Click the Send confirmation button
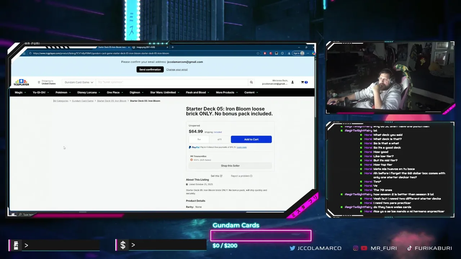Viewport: 461px width, 259px height. click(150, 69)
